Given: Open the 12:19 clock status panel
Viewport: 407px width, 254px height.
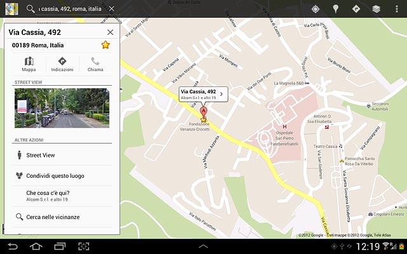Looking at the screenshot, I should [368, 246].
